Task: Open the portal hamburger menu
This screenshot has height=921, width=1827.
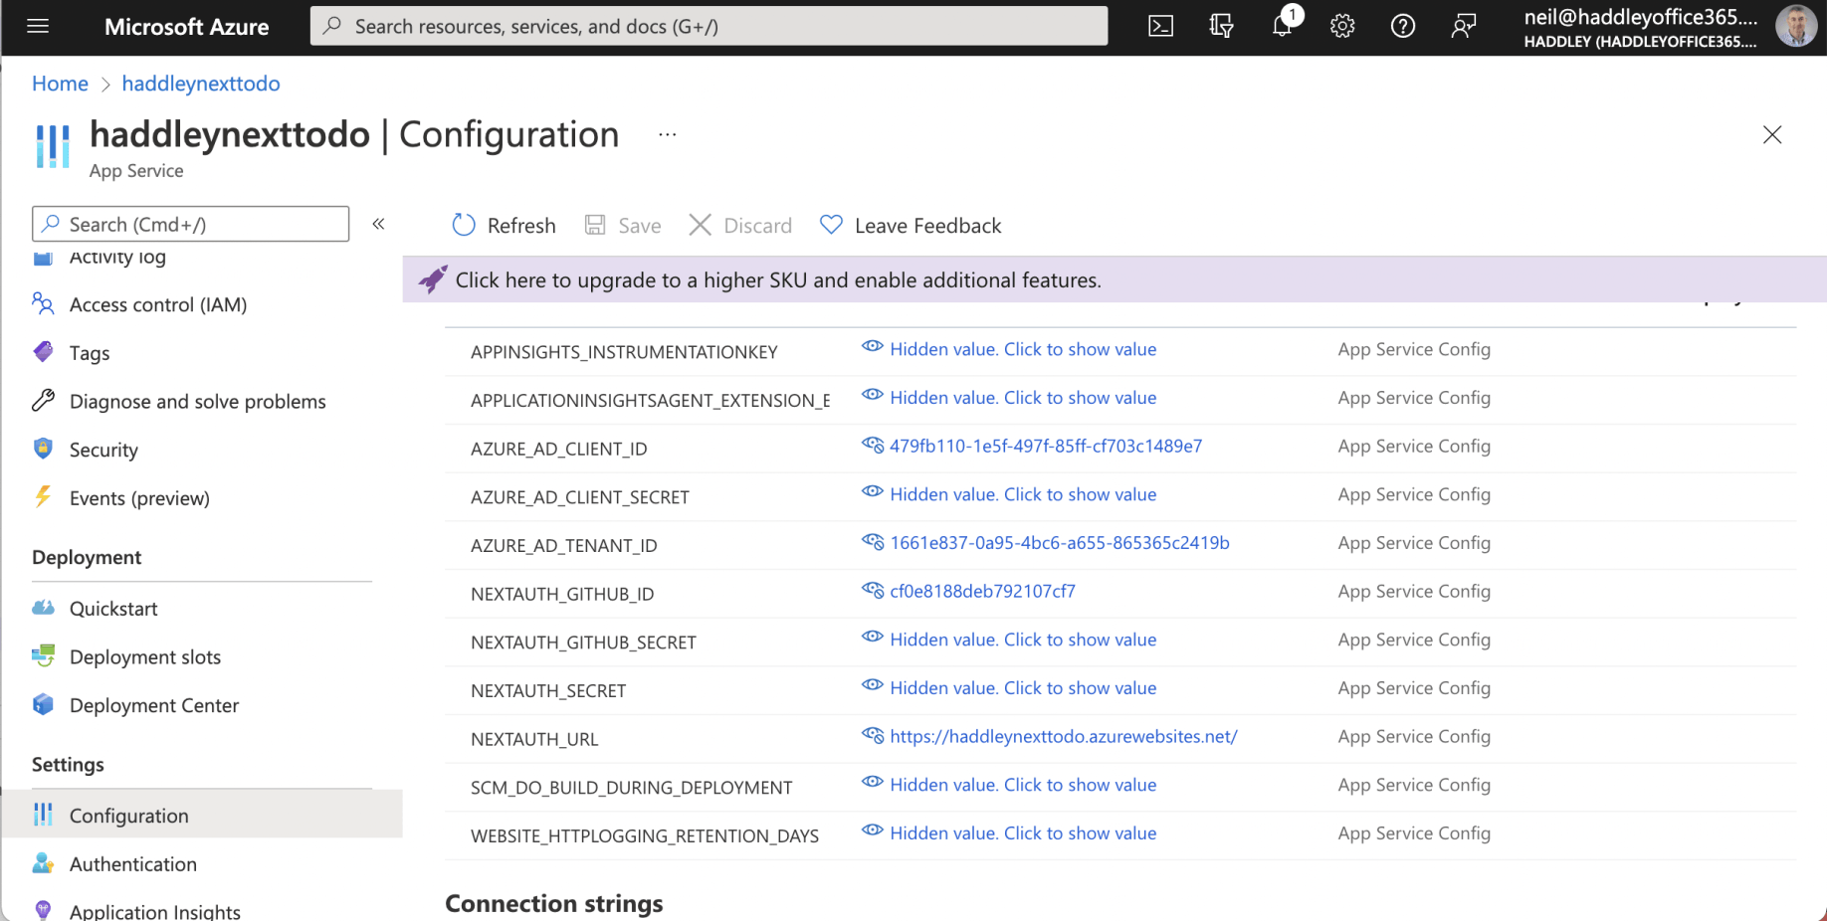Action: (38, 27)
